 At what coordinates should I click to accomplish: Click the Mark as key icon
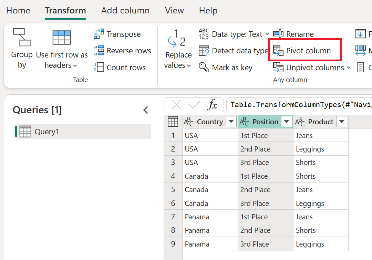pos(204,67)
